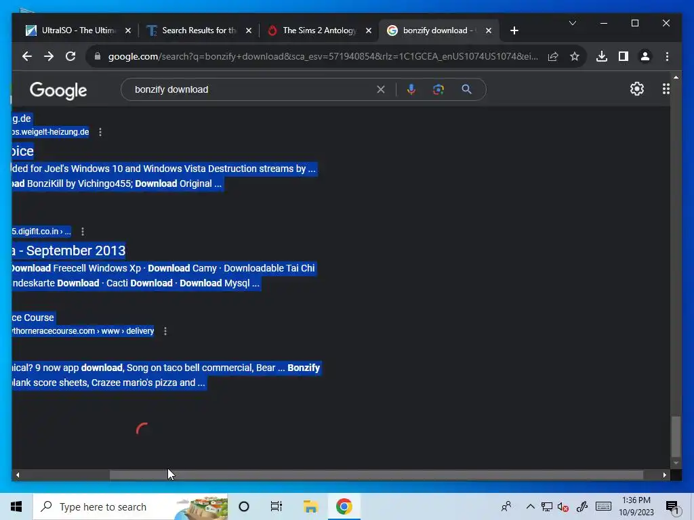Open the Chrome downloads icon
Image resolution: width=694 pixels, height=520 pixels.
602,56
